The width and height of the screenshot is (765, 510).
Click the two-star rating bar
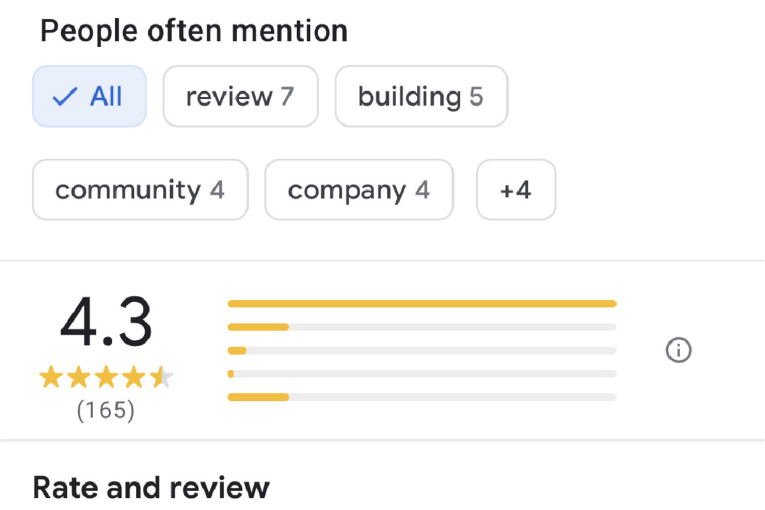click(422, 374)
